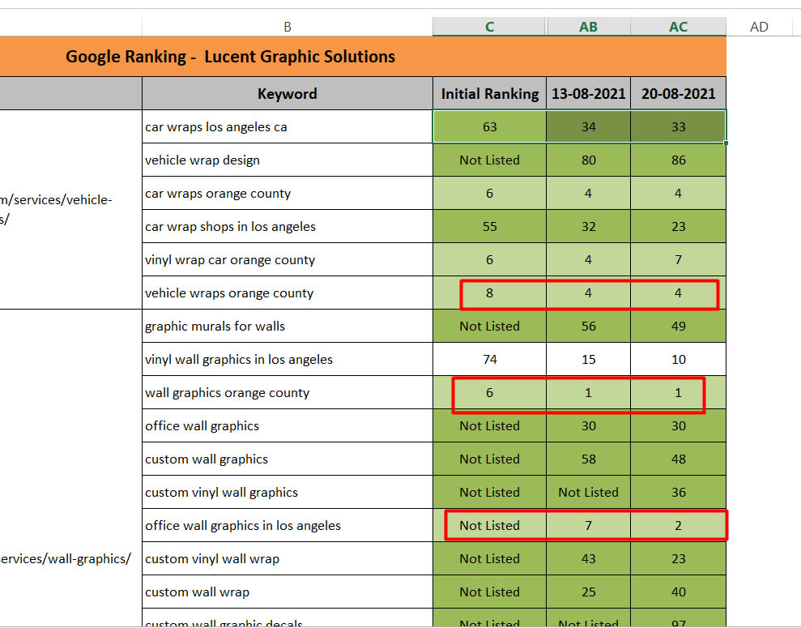Select value 80 in vehicle wrap design row
The width and height of the screenshot is (801, 628).
tap(589, 160)
